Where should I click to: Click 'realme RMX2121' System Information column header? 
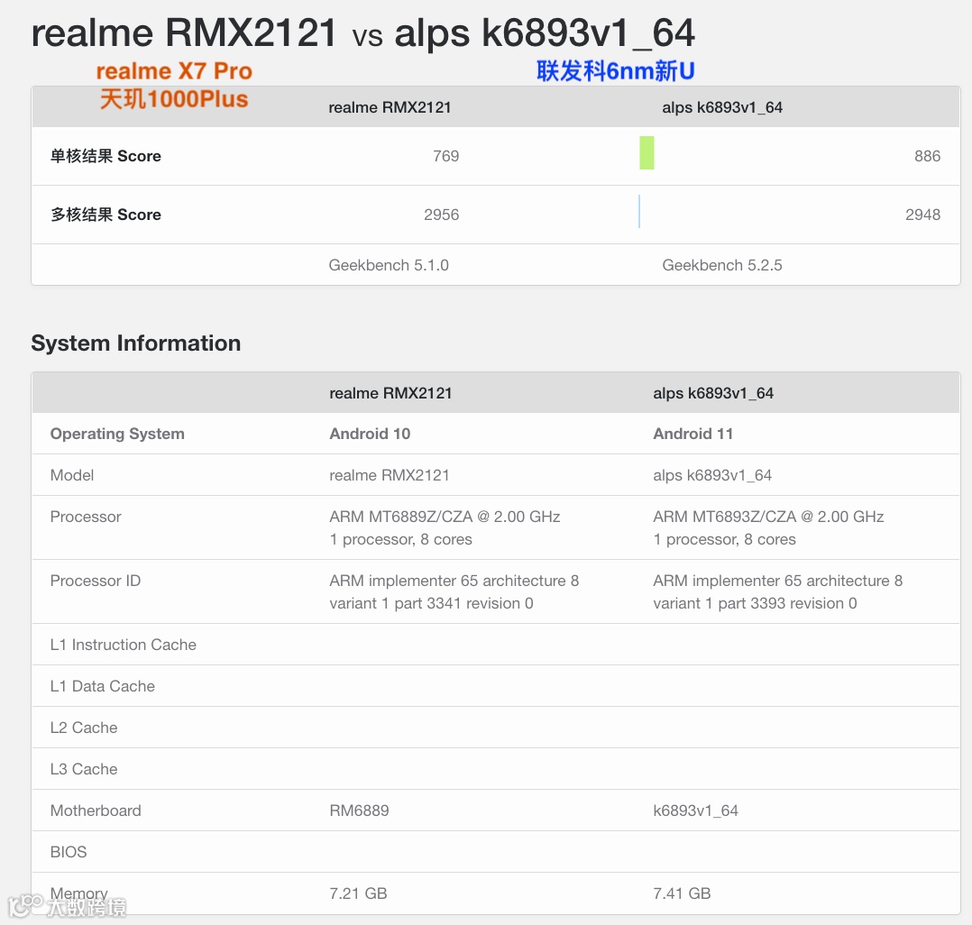click(390, 393)
